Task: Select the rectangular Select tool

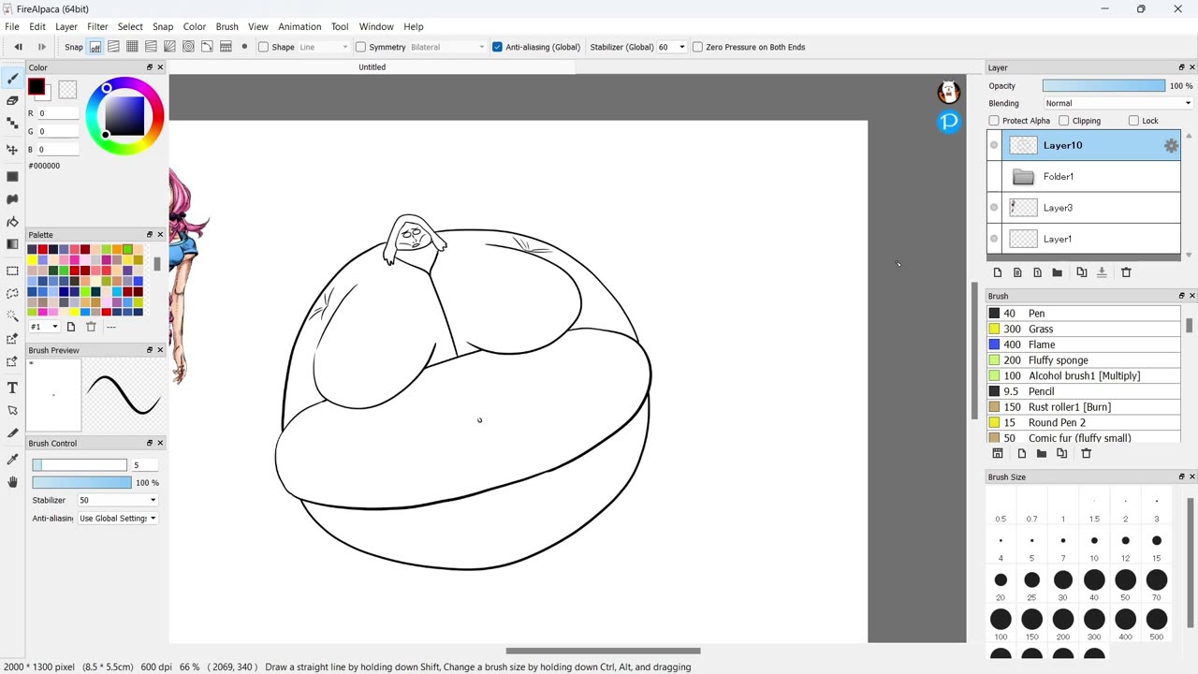Action: (12, 271)
